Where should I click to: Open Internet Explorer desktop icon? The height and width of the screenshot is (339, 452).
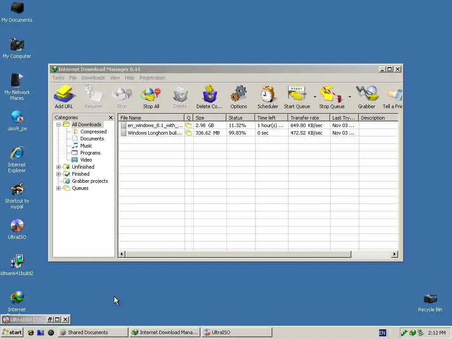coord(17,160)
